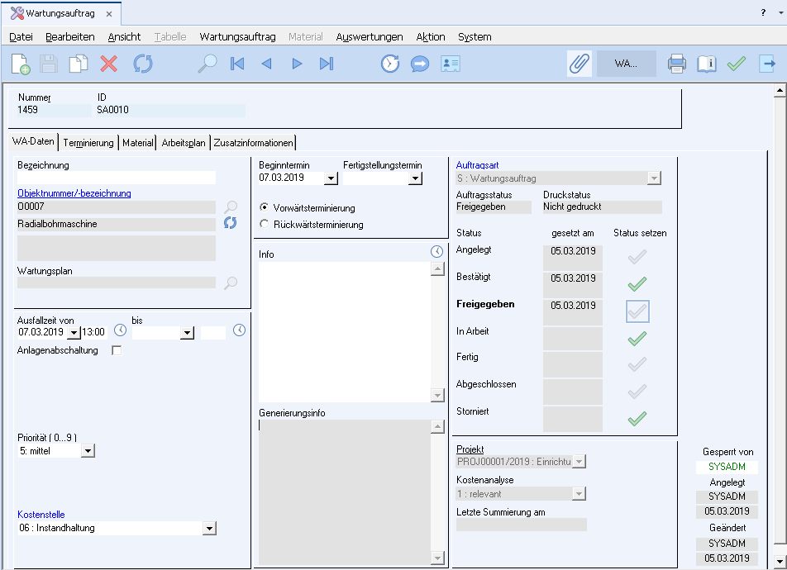Image resolution: width=787 pixels, height=570 pixels.
Task: Select Rückwärtsterminierung radio button
Action: tap(265, 224)
